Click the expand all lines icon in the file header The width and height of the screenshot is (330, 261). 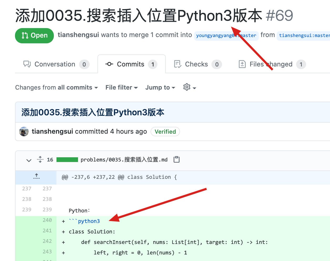click(40, 159)
